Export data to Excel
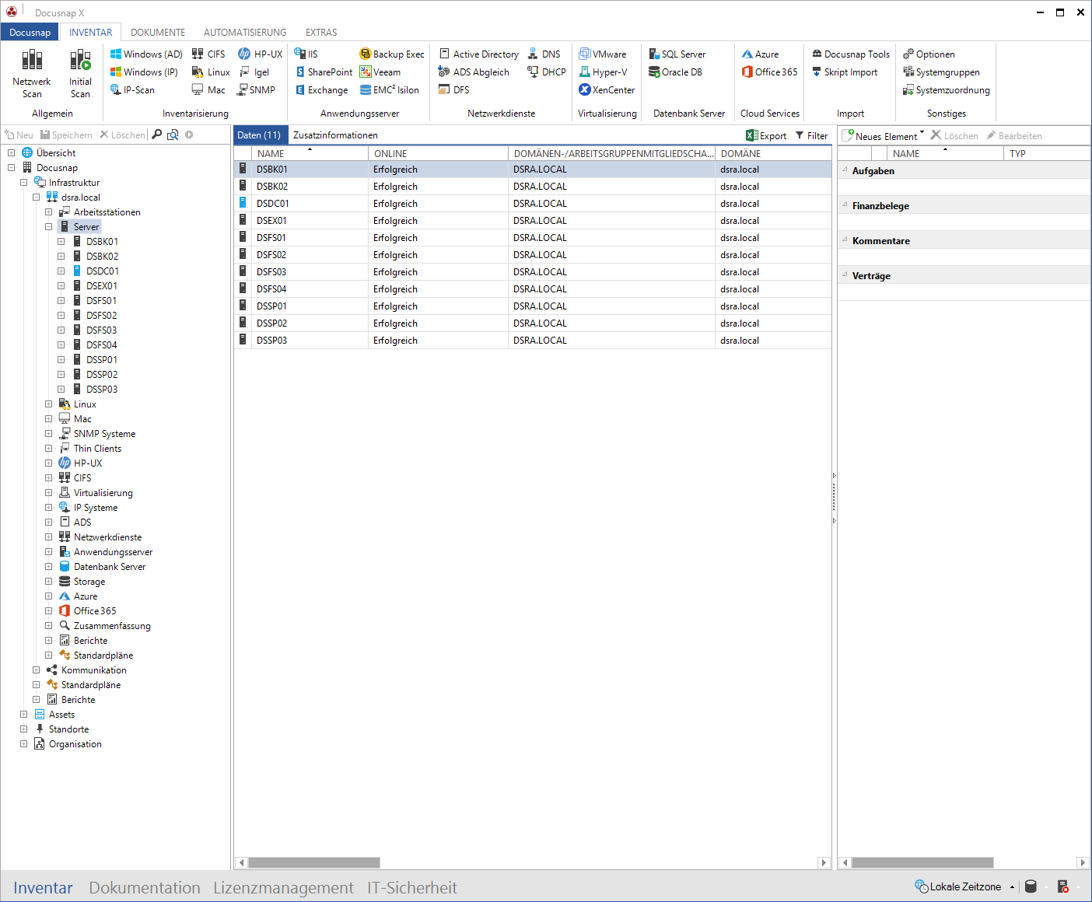 (x=766, y=135)
